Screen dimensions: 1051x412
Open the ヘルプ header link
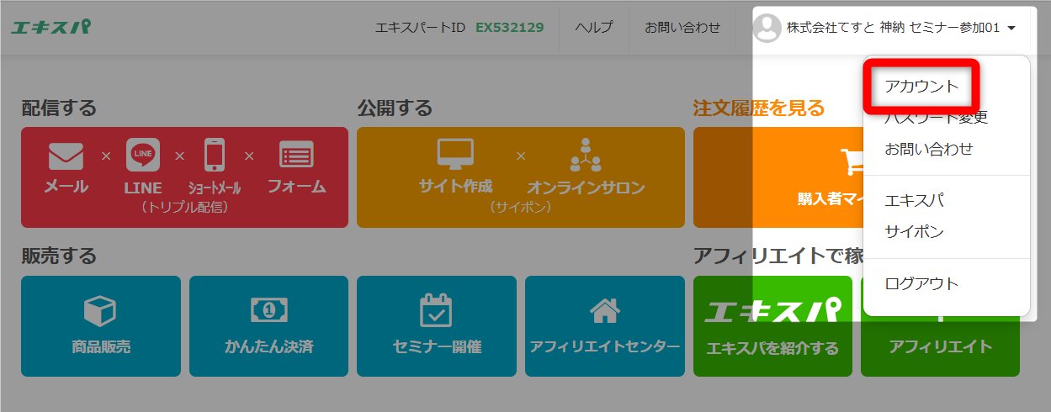coord(594,28)
